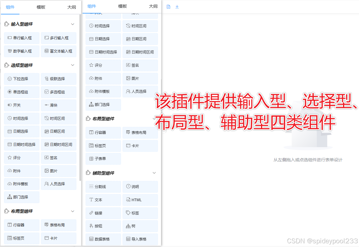
Task: Add 日期区间 from the left panel
Action: point(58,131)
